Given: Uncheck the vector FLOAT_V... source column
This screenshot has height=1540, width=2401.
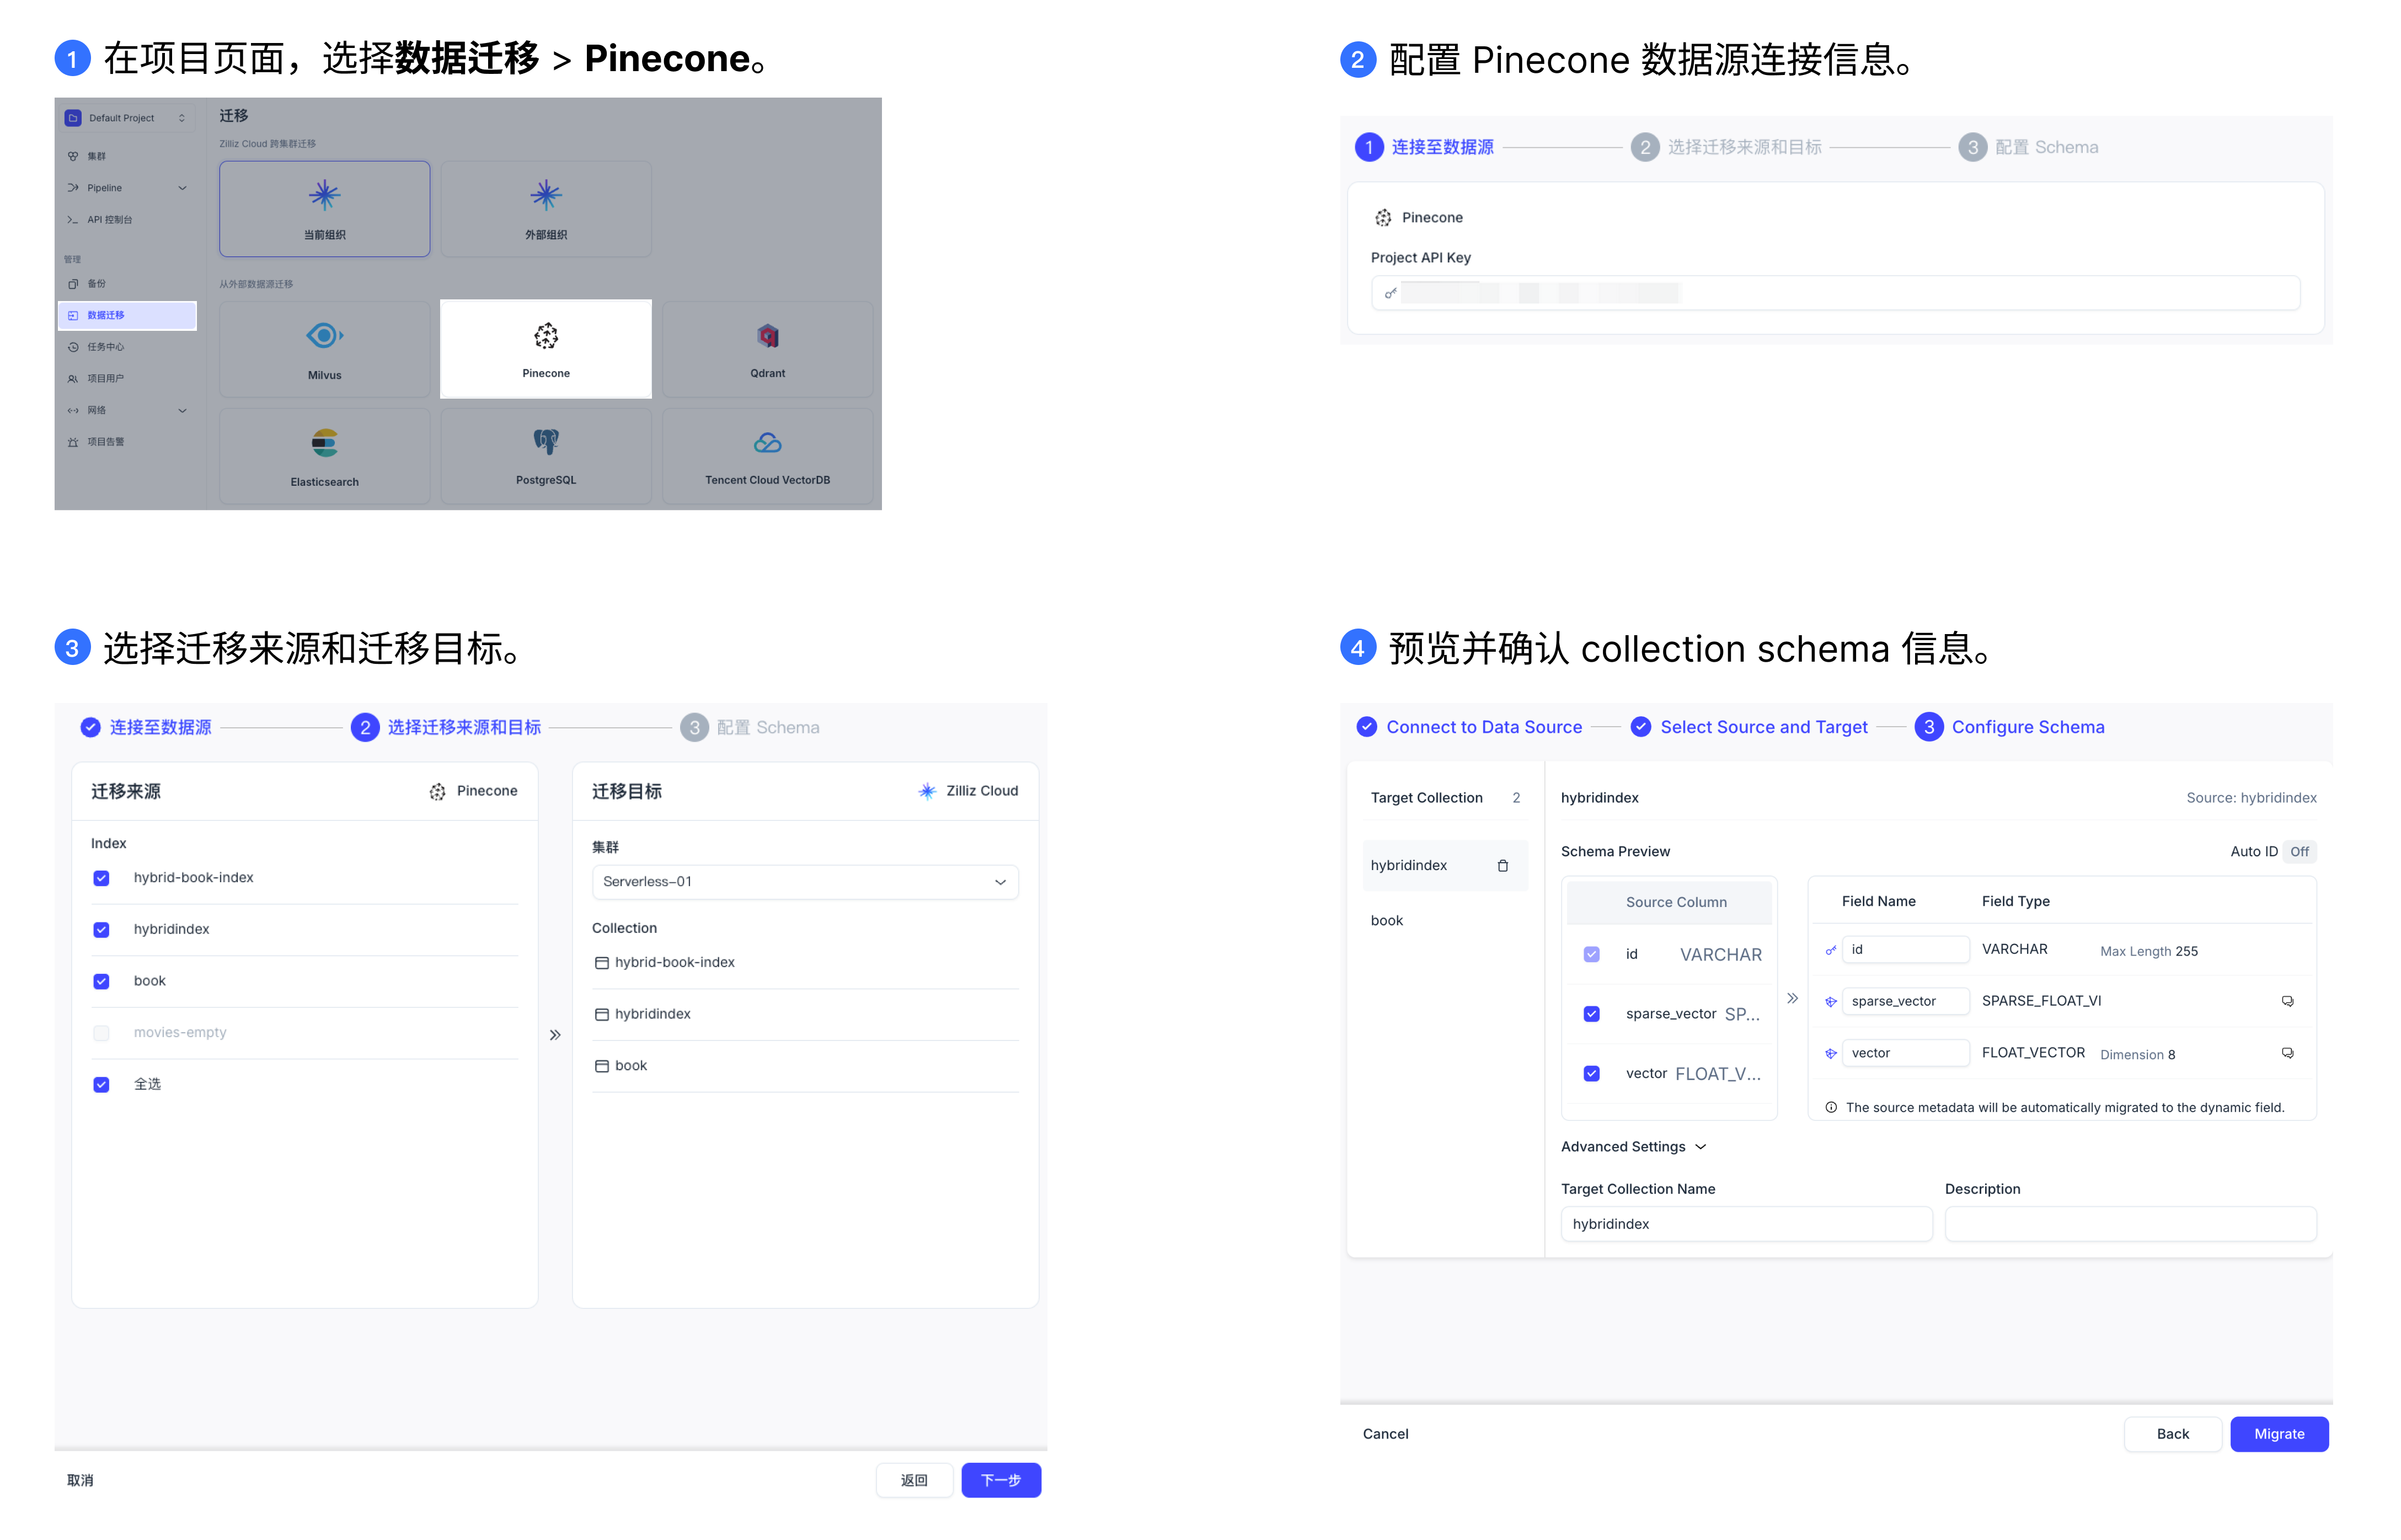Looking at the screenshot, I should tap(1592, 1074).
